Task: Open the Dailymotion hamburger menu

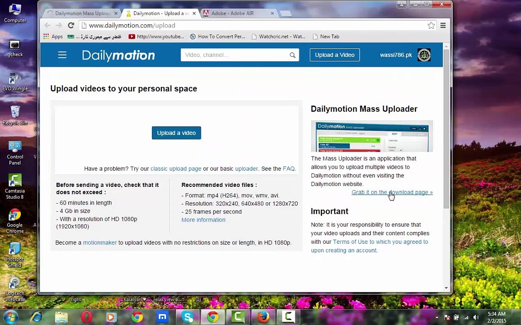Action: pos(62,55)
